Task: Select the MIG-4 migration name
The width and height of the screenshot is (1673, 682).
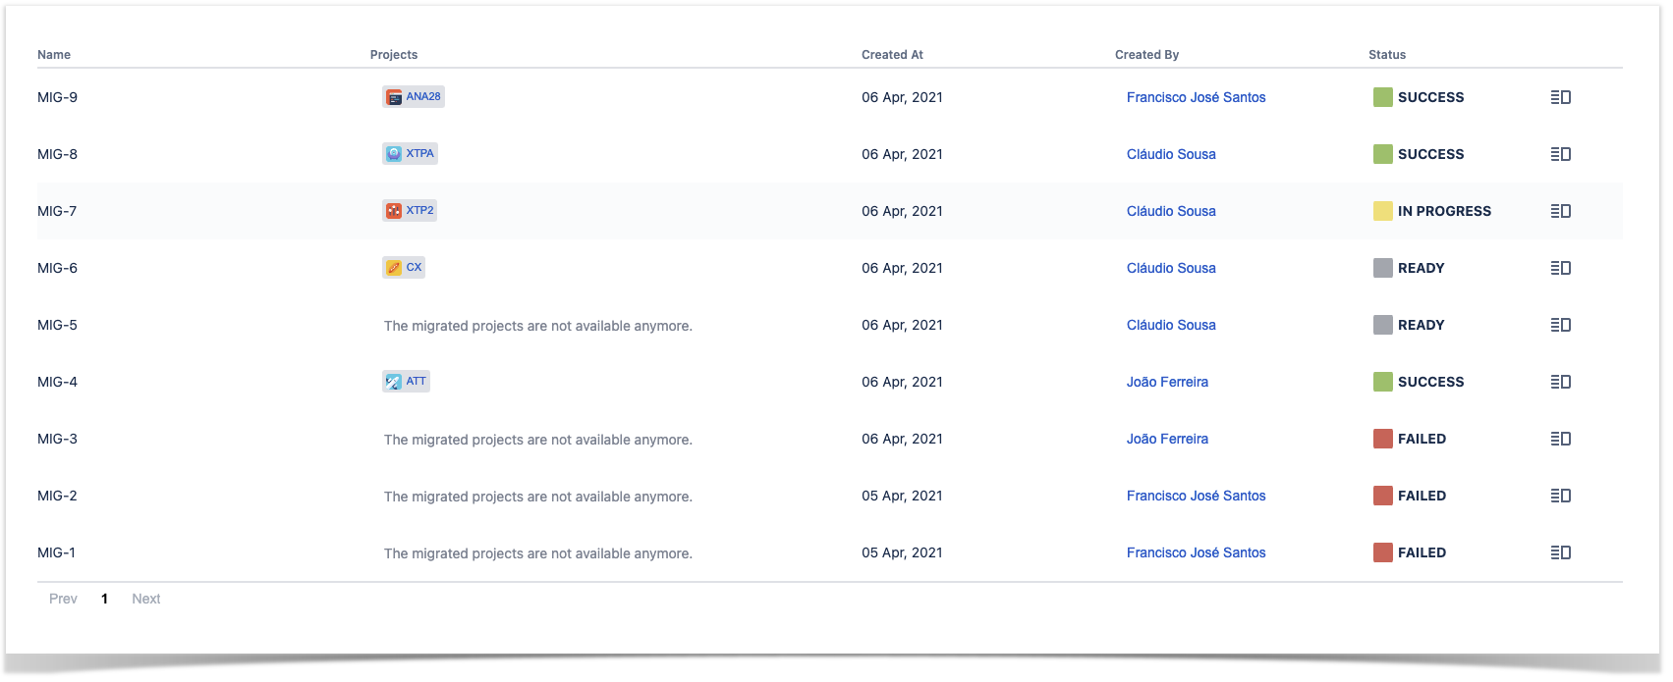Action: point(57,382)
